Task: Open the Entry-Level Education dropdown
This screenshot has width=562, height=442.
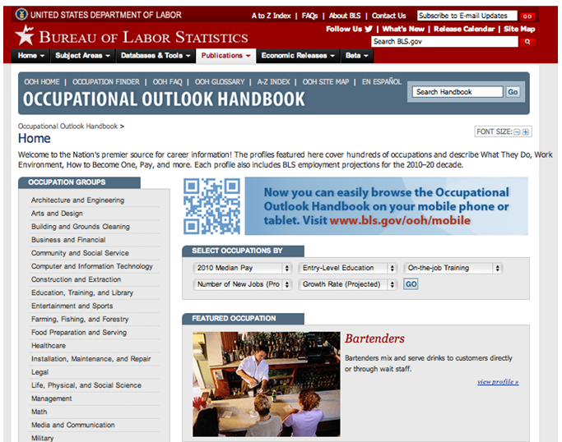Action: click(347, 268)
